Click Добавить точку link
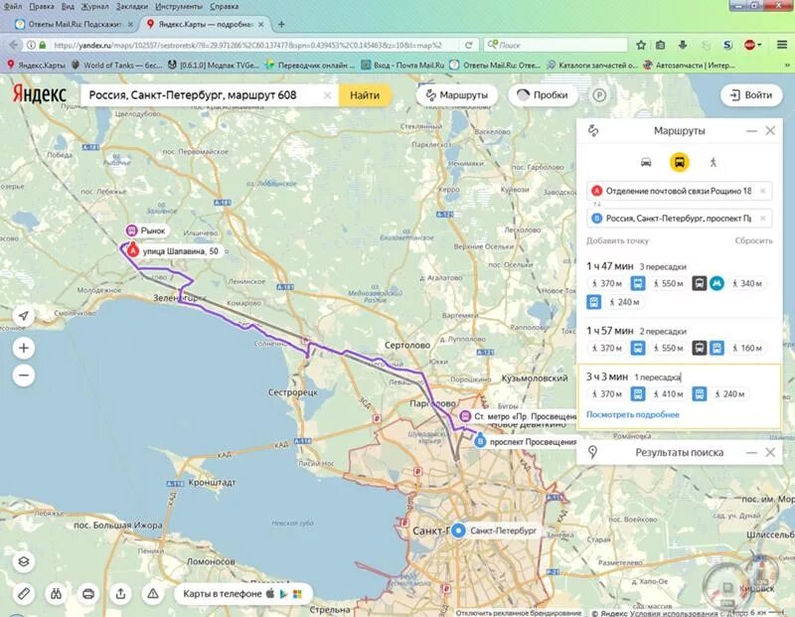 pyautogui.click(x=617, y=240)
